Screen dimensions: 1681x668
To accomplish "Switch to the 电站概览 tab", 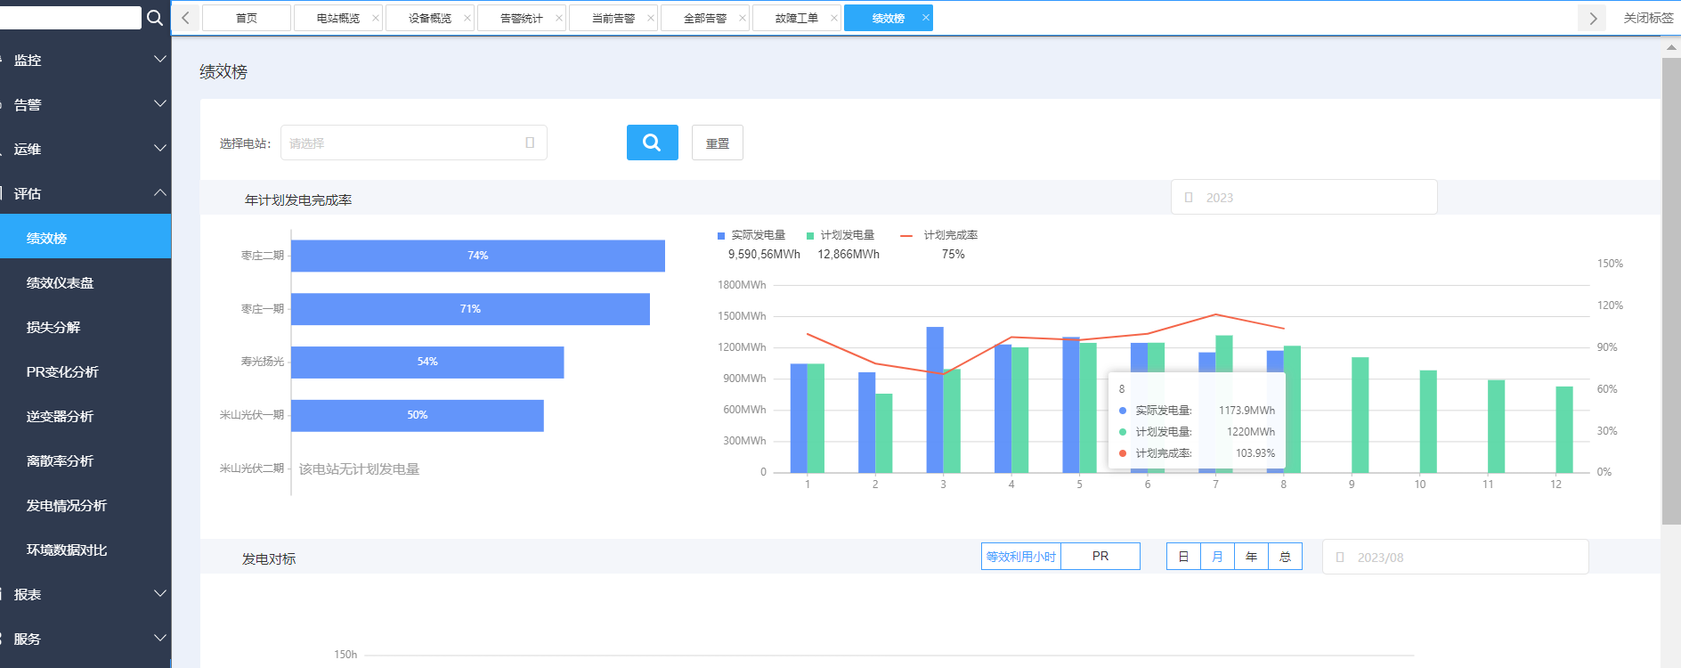I will [338, 18].
